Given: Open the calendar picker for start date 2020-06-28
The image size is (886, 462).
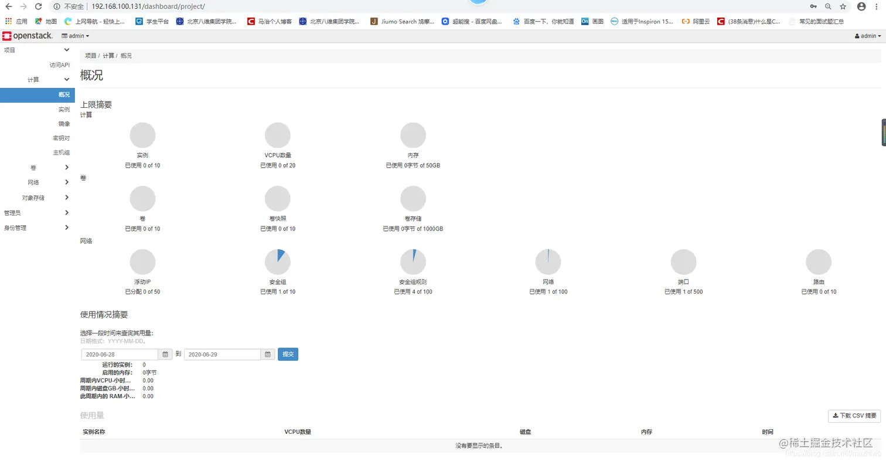Looking at the screenshot, I should click(x=166, y=354).
